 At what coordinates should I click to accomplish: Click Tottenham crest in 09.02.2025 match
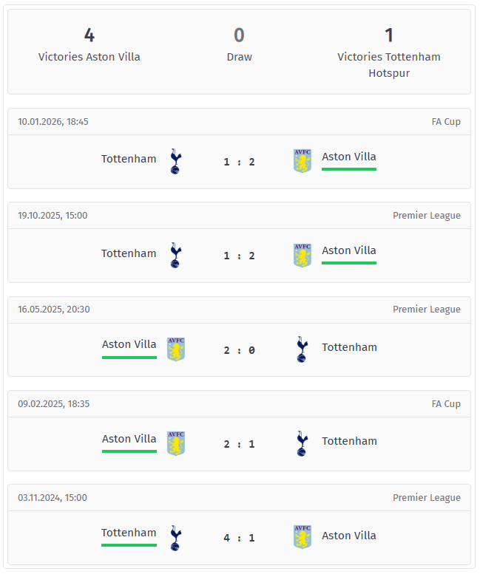pyautogui.click(x=302, y=443)
